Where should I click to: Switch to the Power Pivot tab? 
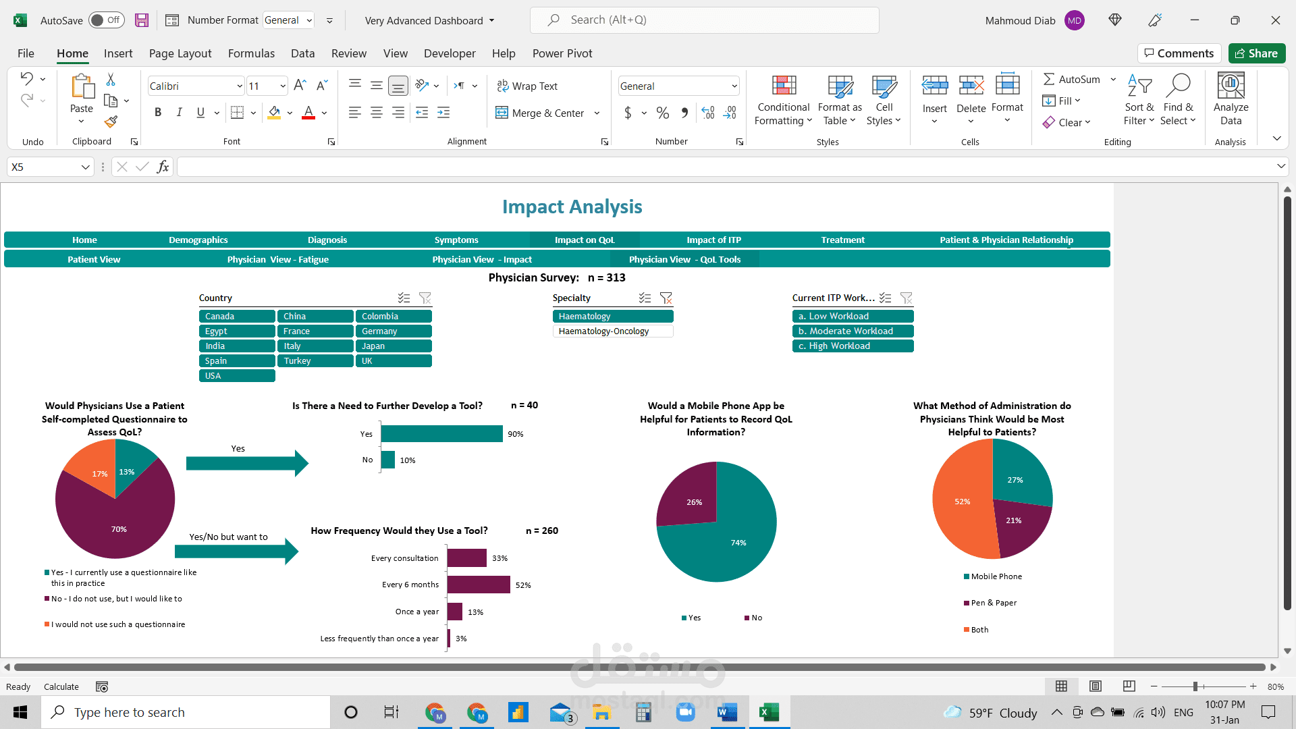562,53
